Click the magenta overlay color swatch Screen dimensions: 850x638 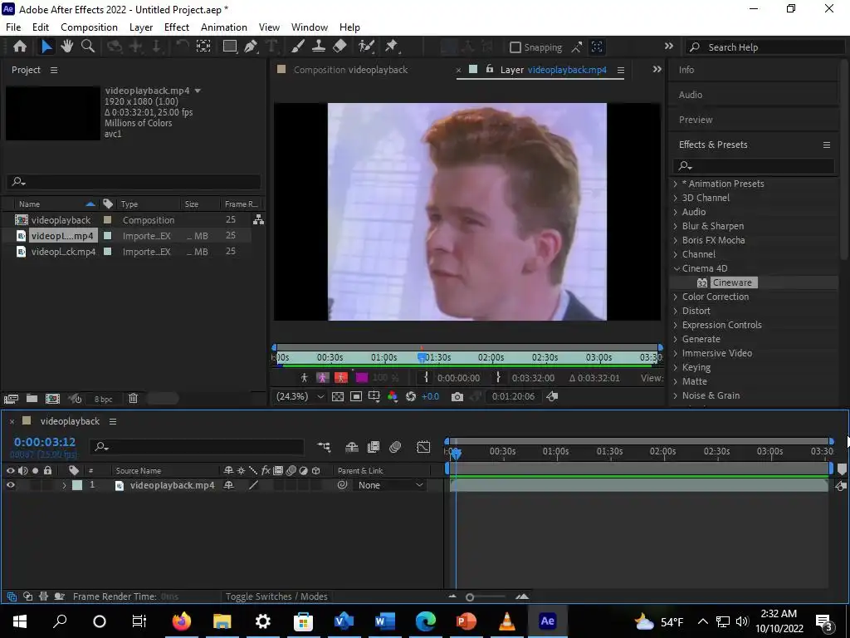pyautogui.click(x=362, y=378)
